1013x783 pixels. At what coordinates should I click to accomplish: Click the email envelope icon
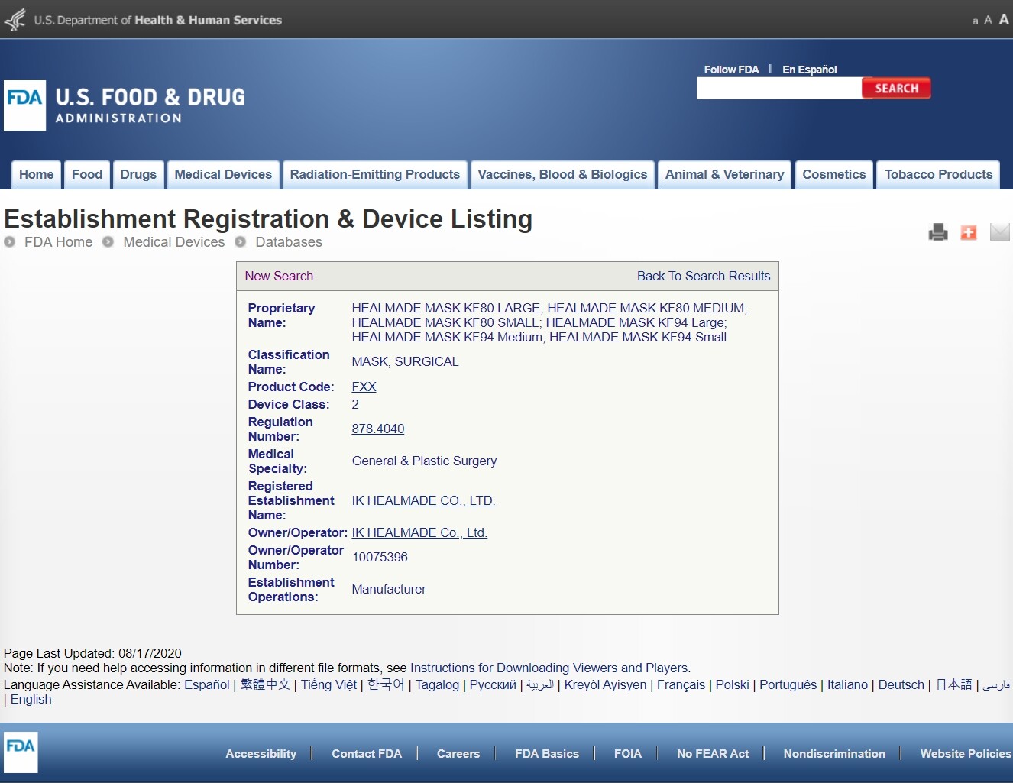1000,231
